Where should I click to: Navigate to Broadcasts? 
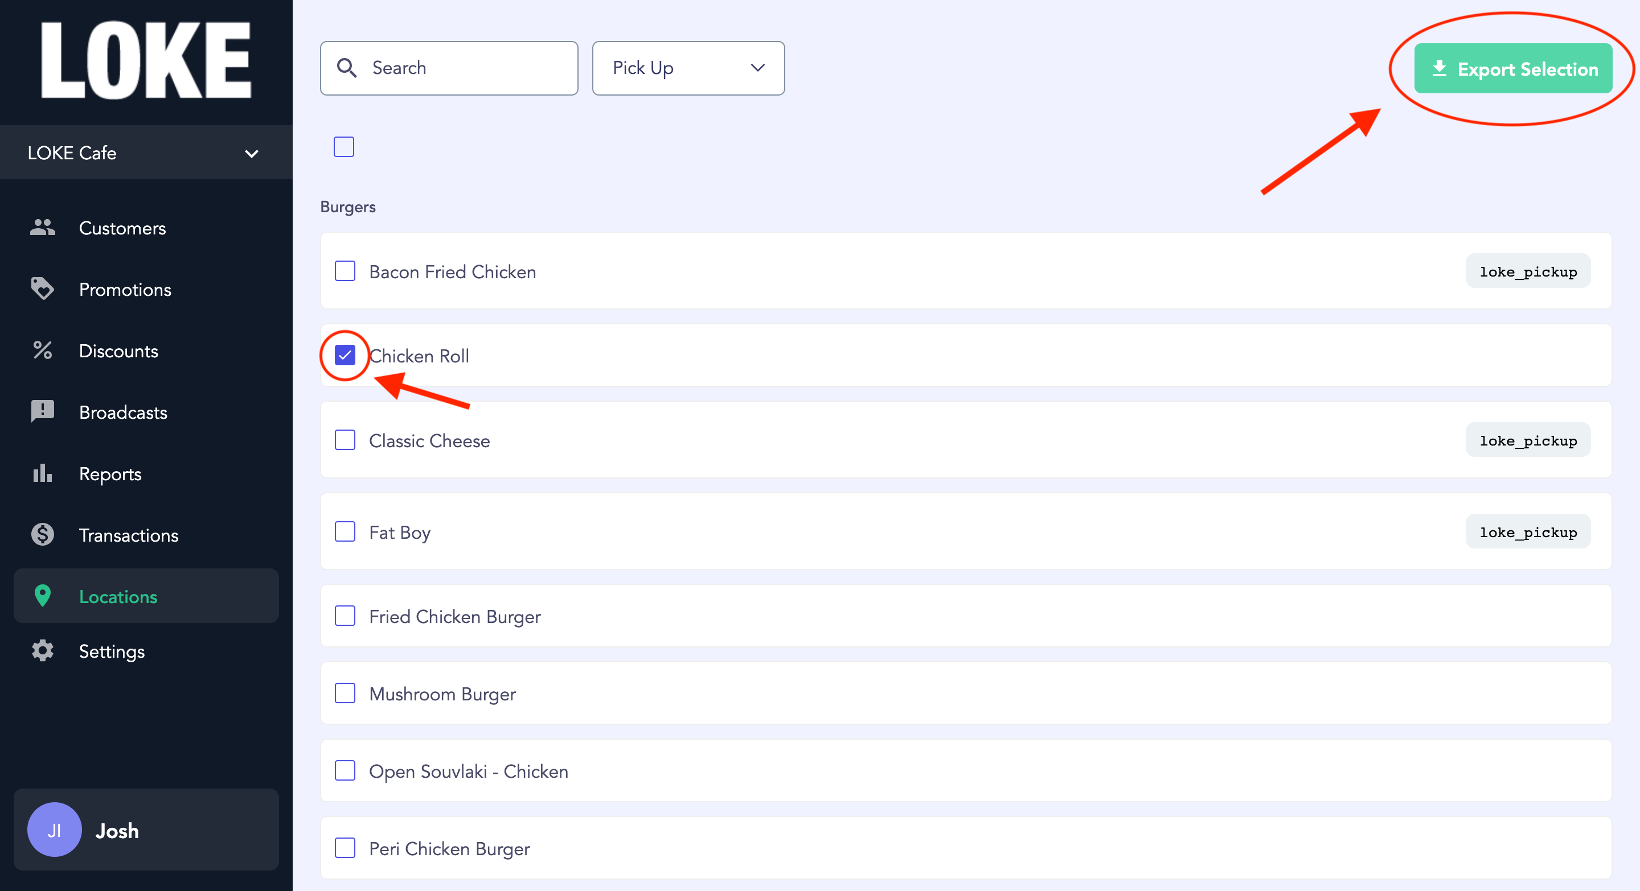(x=146, y=411)
